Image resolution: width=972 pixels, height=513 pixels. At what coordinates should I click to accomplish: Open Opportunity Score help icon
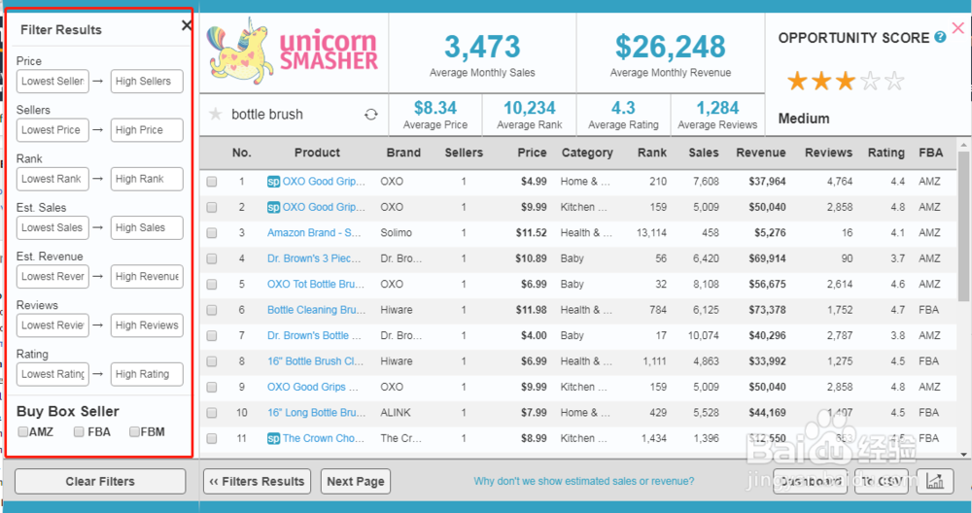click(x=940, y=37)
